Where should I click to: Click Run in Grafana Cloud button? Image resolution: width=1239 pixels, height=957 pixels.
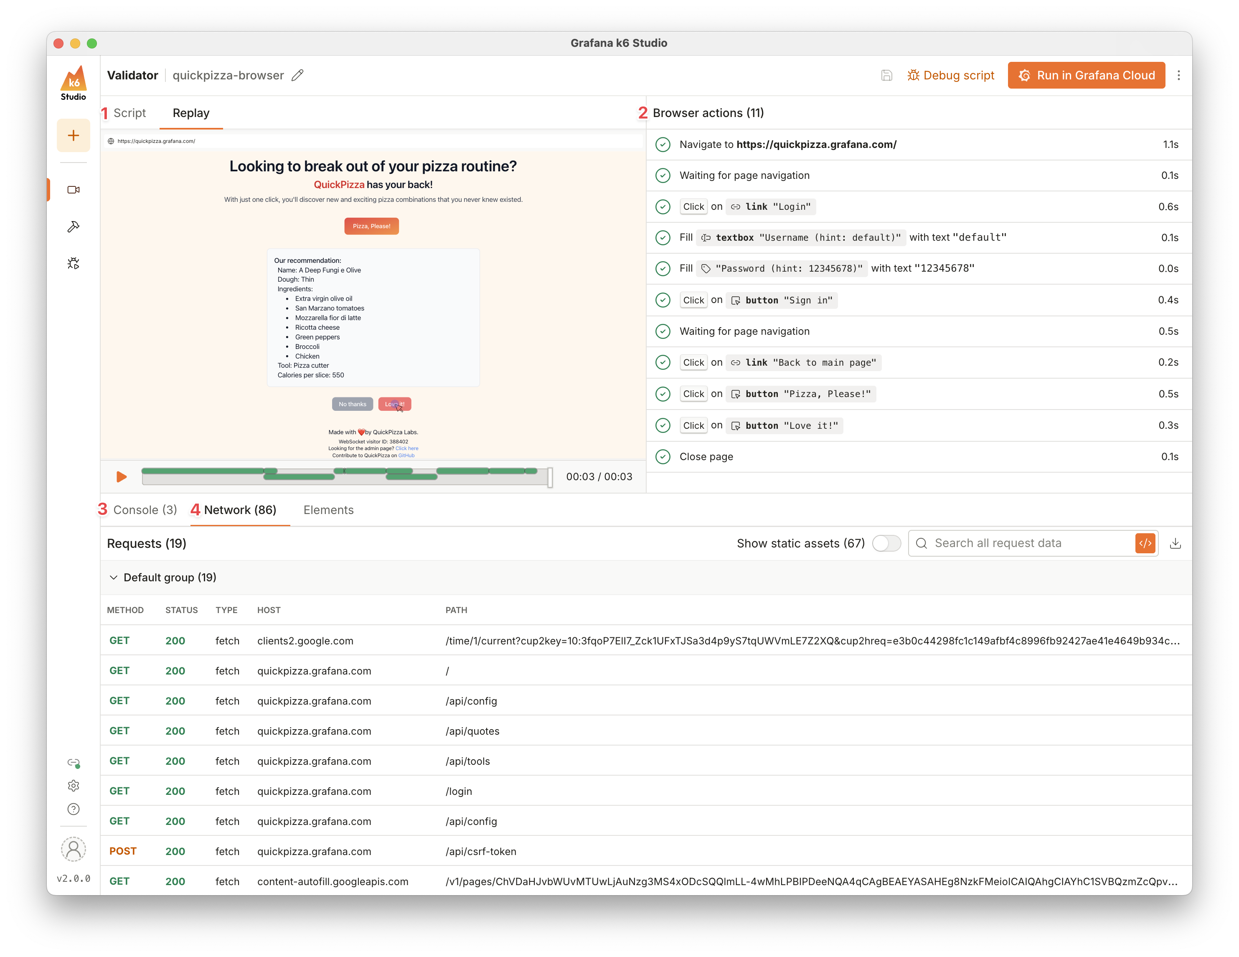(1086, 75)
